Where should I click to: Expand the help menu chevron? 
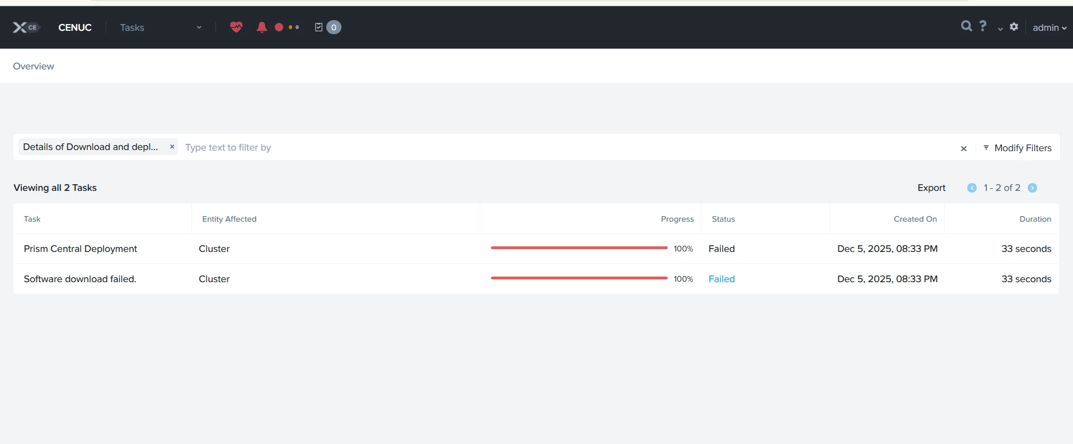point(1000,29)
